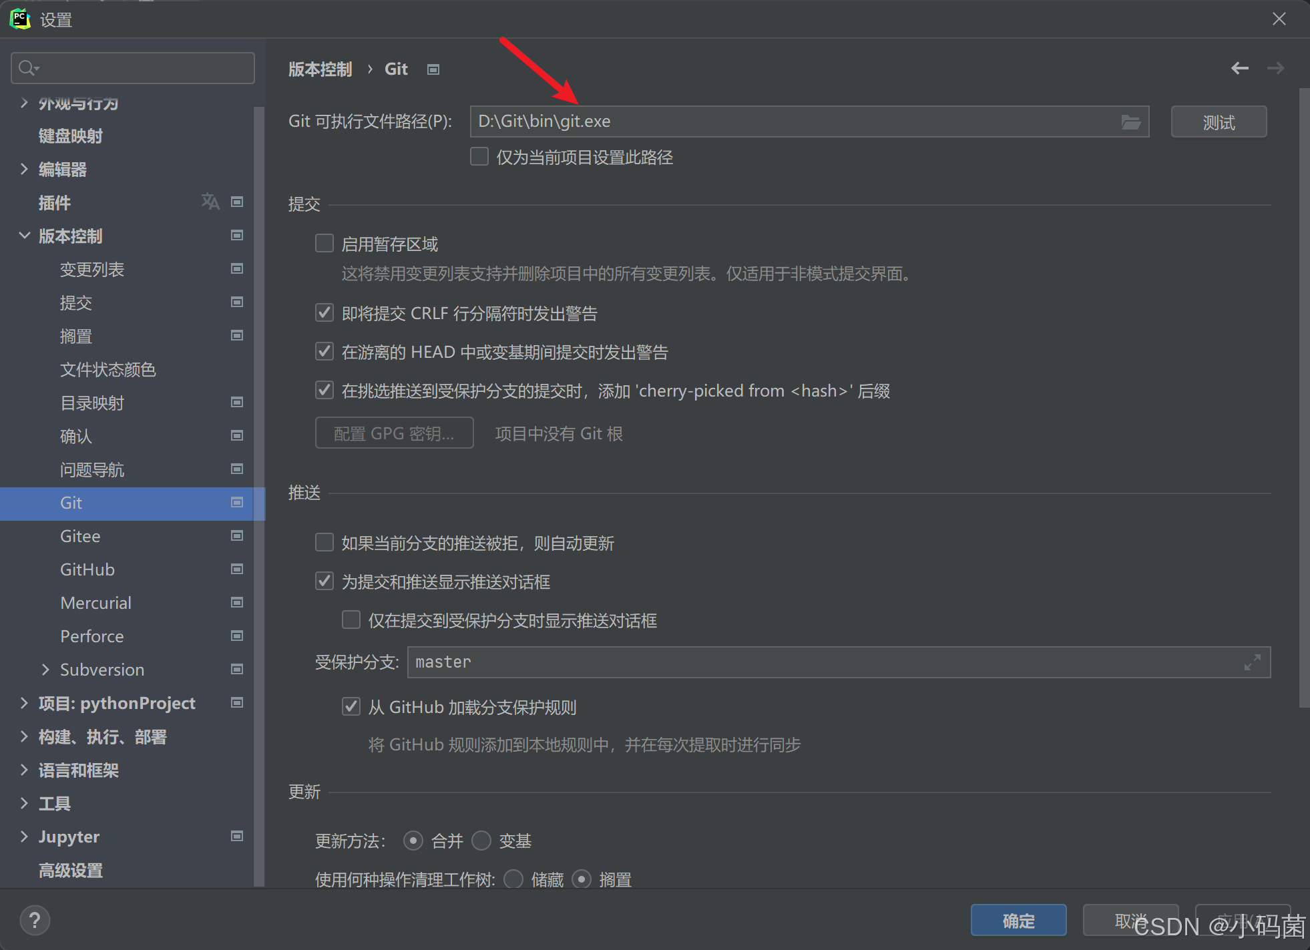Collapse the 版本控制 tree node

coord(25,236)
